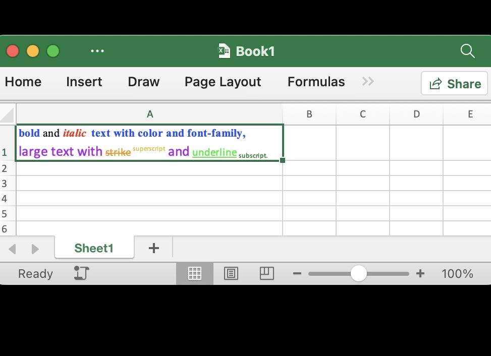Click the zoom slider handle
The height and width of the screenshot is (356, 491).
pyautogui.click(x=359, y=273)
